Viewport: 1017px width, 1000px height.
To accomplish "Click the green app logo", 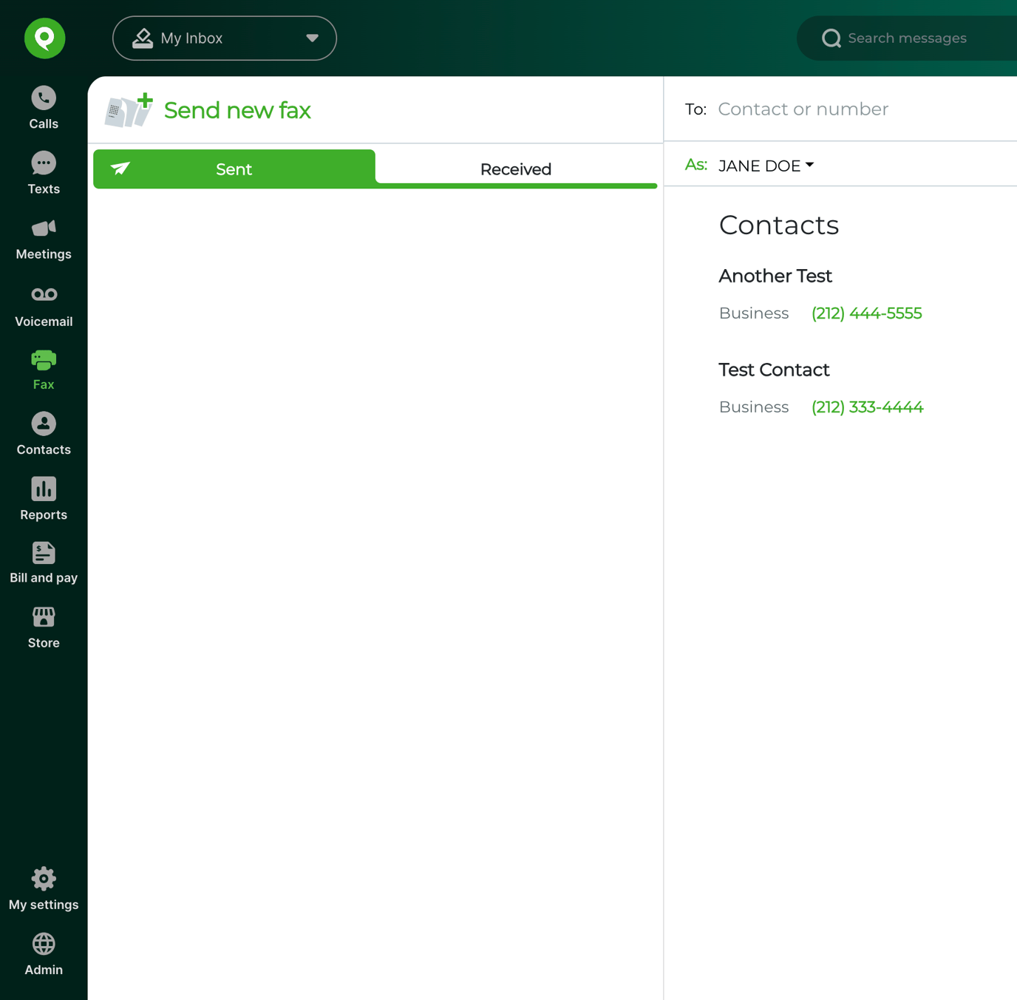I will pyautogui.click(x=44, y=38).
